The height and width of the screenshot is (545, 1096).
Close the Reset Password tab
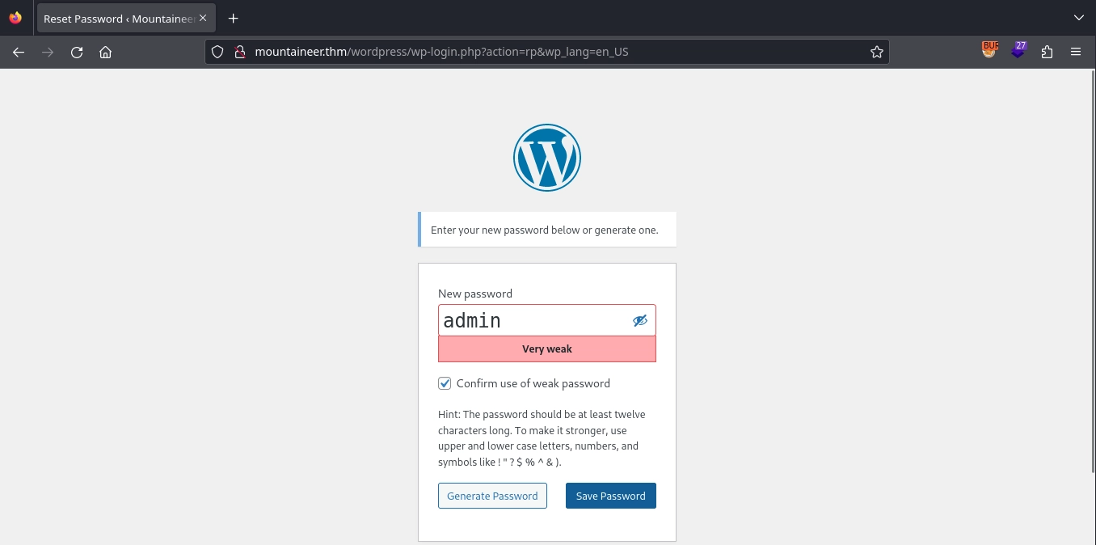pos(203,18)
